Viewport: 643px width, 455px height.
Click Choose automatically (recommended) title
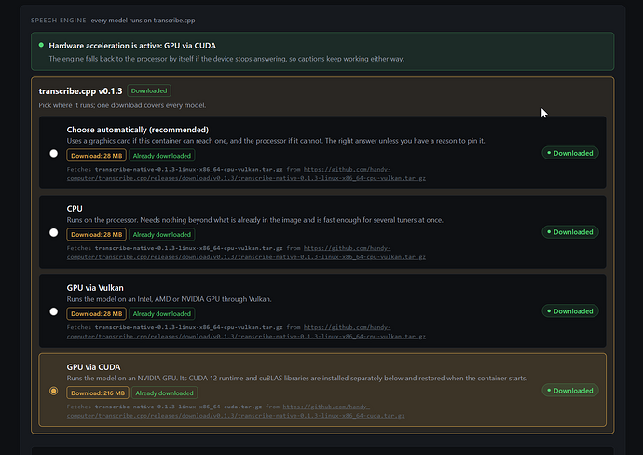pos(138,130)
